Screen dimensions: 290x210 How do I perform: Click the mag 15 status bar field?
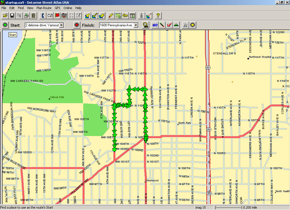pyautogui.click(x=204, y=207)
